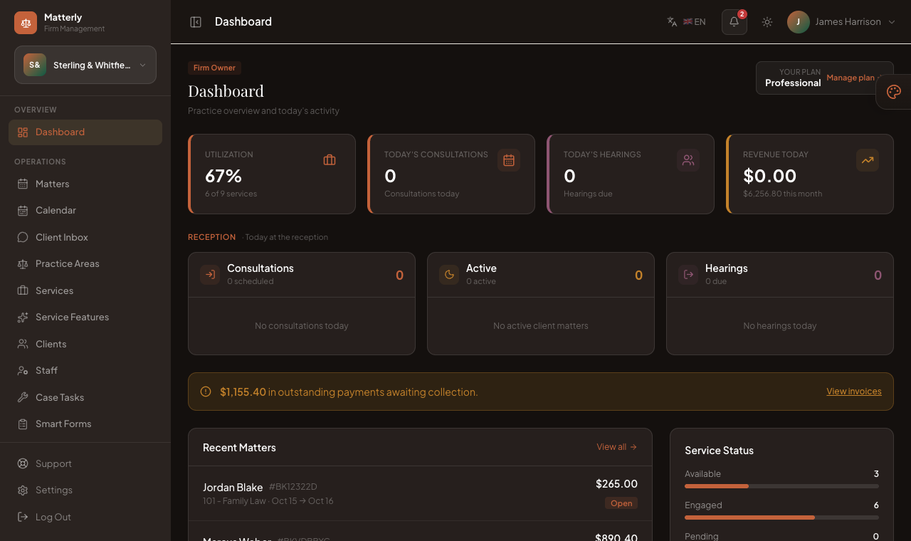This screenshot has height=541, width=911.
Task: Click the $1,155.40 outstanding amount
Action: [x=243, y=392]
